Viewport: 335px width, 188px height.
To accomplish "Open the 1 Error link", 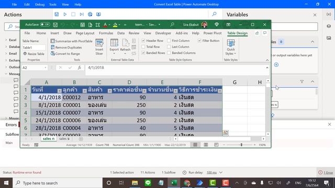I will pos(328,172).
